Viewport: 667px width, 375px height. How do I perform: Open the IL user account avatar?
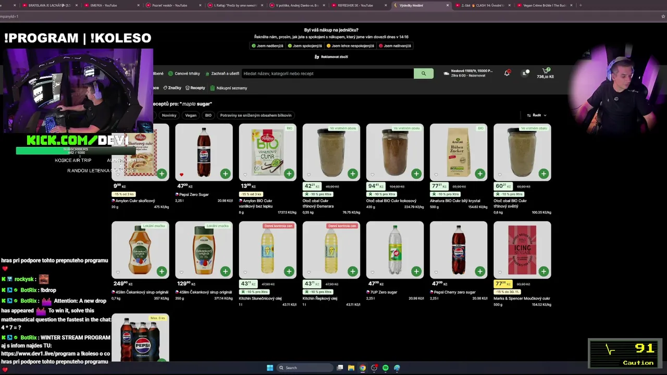pos(525,73)
